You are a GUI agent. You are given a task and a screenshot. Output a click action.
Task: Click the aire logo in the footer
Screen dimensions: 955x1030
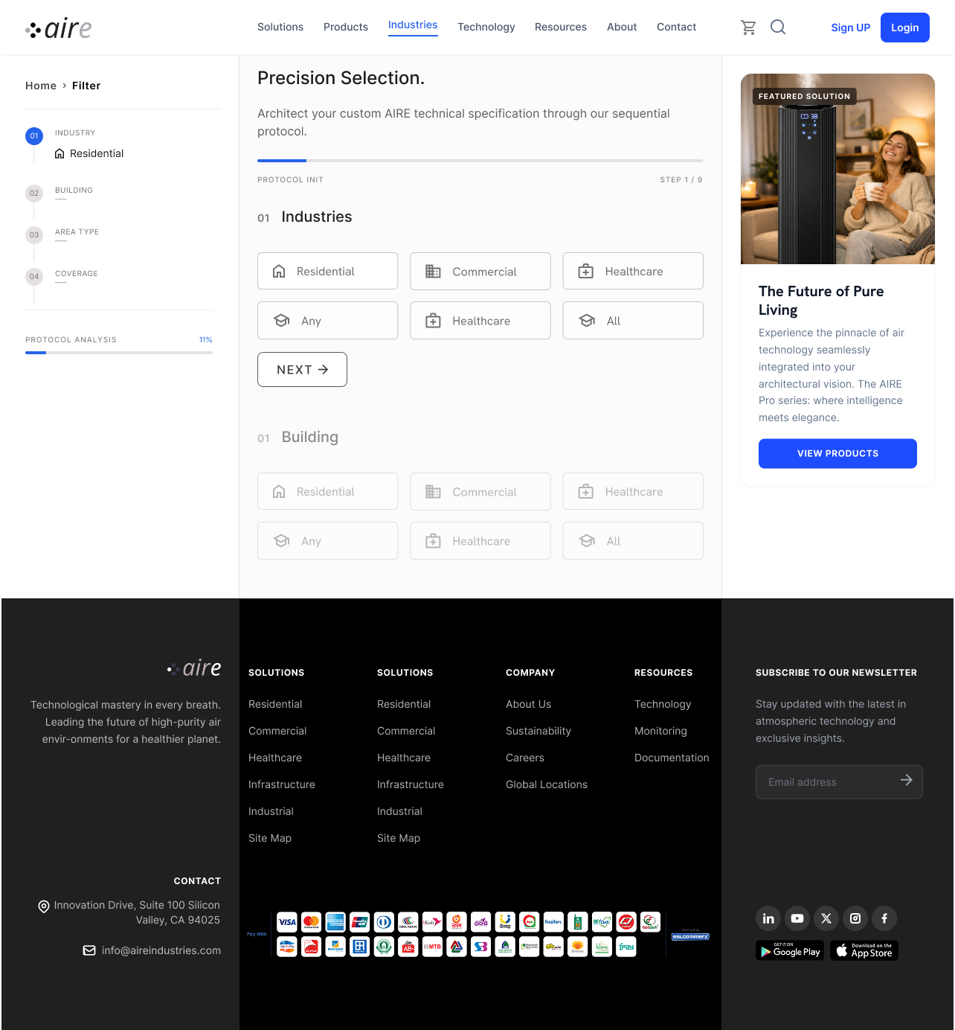click(x=194, y=668)
